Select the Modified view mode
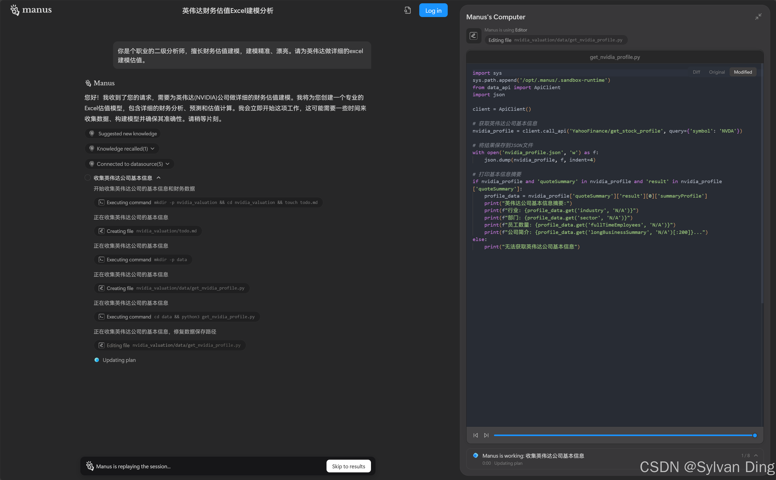 coord(743,72)
